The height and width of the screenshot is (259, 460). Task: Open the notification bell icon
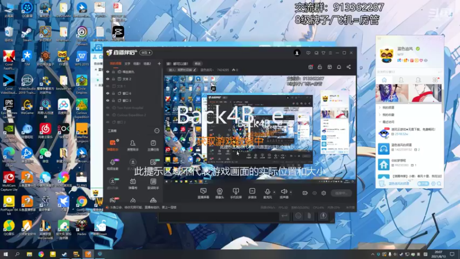339,67
